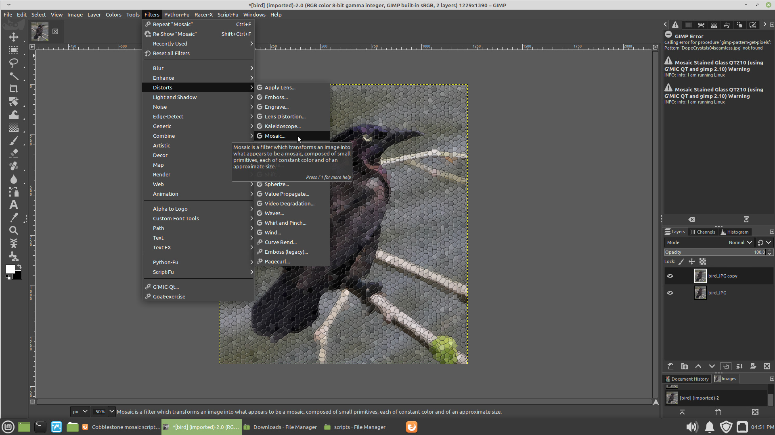
Task: Expand the Recently Used submenu
Action: 199,43
